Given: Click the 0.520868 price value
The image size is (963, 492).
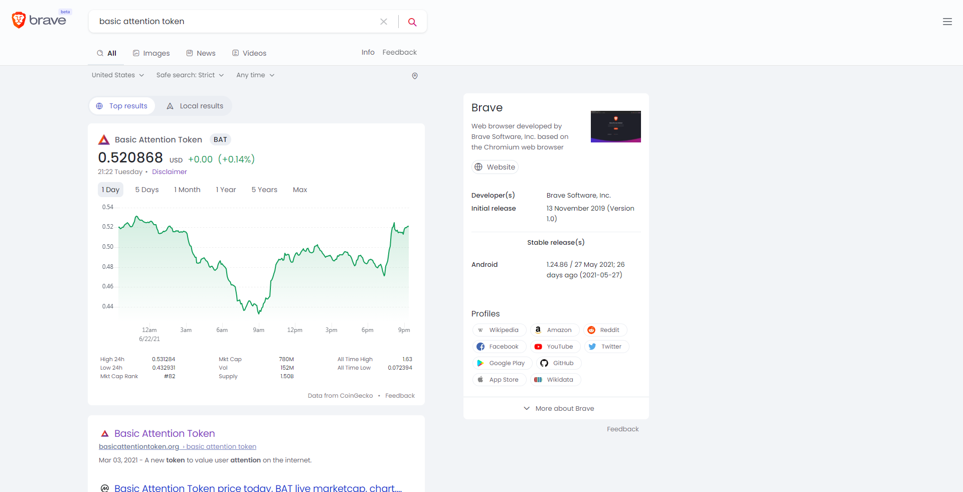Looking at the screenshot, I should (x=130, y=157).
